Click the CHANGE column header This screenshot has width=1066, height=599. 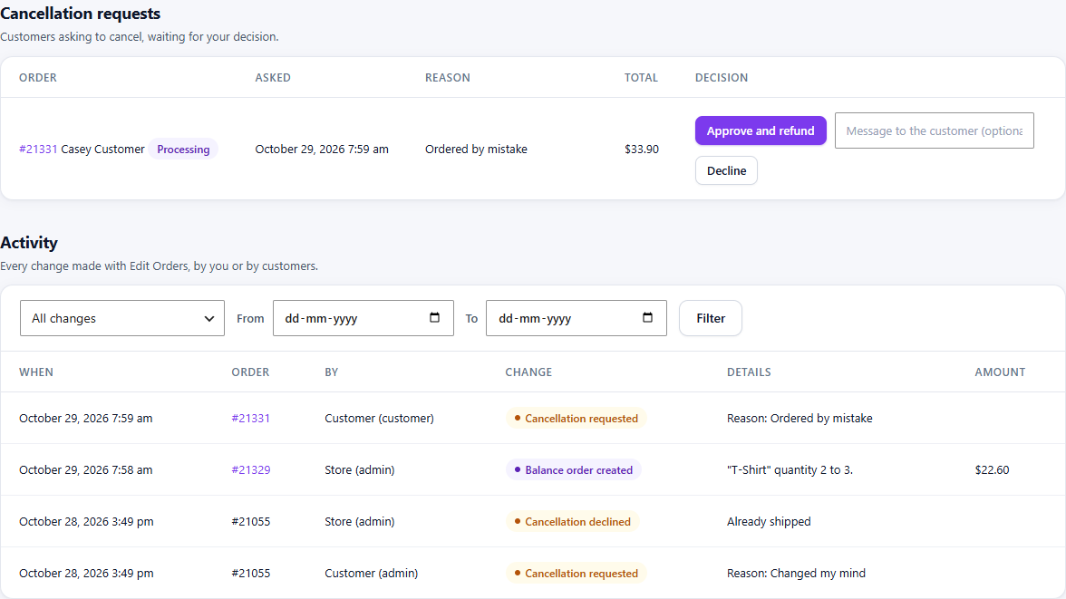[x=528, y=372]
